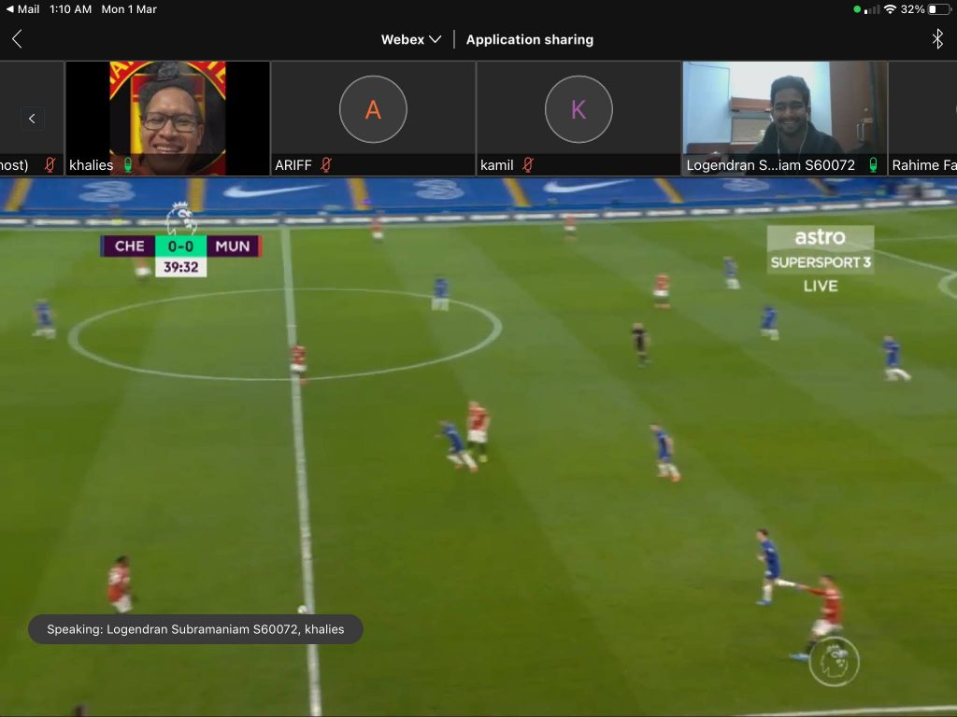The image size is (957, 717).
Task: Select the Application sharing tab
Action: [x=529, y=39]
